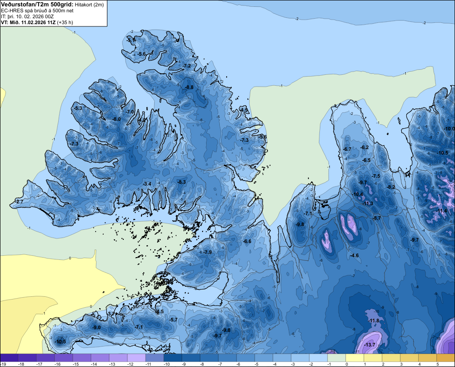Click the -11.3 temperature value
This screenshot has width=455, height=367.
coord(368,203)
